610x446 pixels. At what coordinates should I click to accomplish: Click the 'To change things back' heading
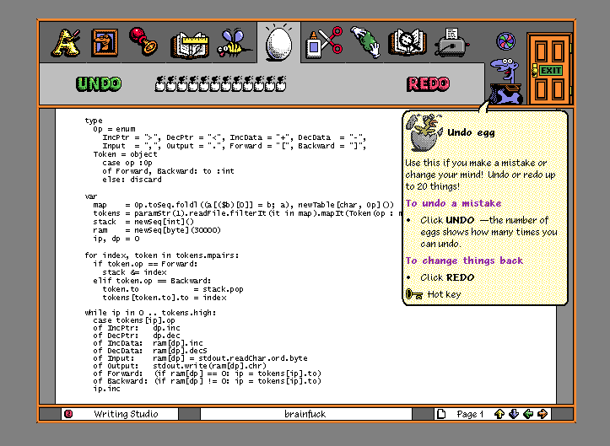point(464,261)
